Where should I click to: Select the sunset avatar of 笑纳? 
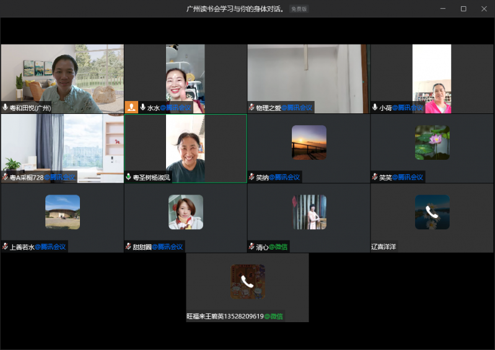[309, 142]
